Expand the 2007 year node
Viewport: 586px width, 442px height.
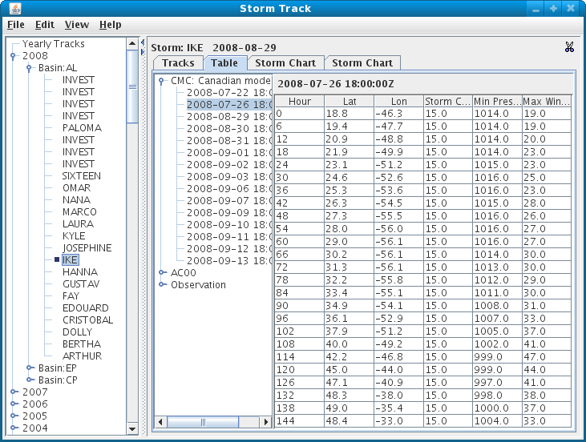[14, 392]
